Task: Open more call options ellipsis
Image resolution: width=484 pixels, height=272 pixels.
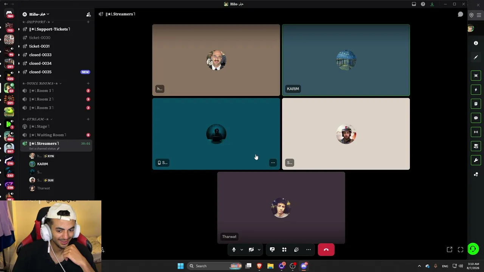Action: 309,250
